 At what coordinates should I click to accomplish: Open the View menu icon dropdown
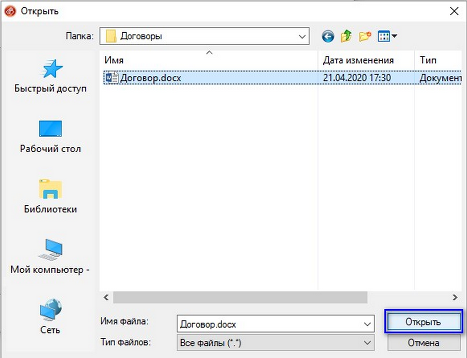(388, 37)
